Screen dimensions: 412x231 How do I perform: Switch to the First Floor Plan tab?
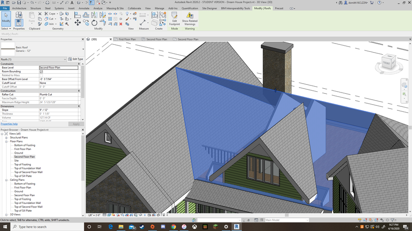click(x=127, y=39)
